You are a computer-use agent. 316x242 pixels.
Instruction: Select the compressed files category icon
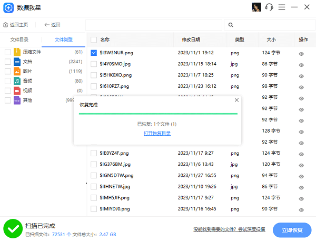pyautogui.click(x=17, y=52)
